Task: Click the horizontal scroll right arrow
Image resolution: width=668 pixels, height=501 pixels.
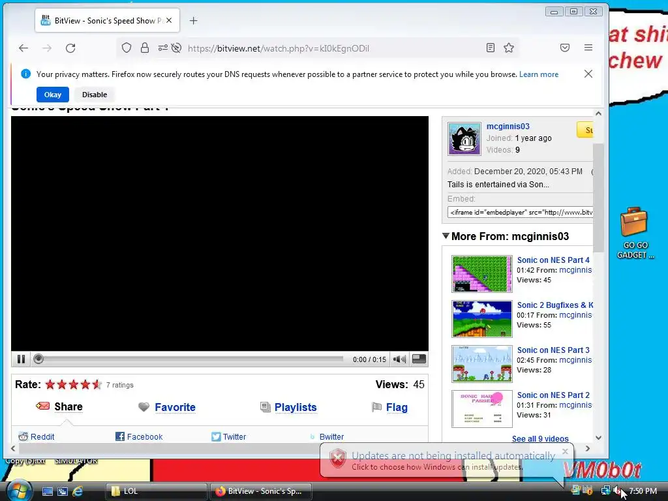Action: [x=588, y=448]
